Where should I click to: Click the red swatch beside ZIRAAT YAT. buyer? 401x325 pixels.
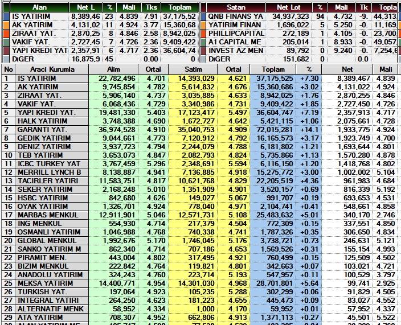tap(6, 34)
